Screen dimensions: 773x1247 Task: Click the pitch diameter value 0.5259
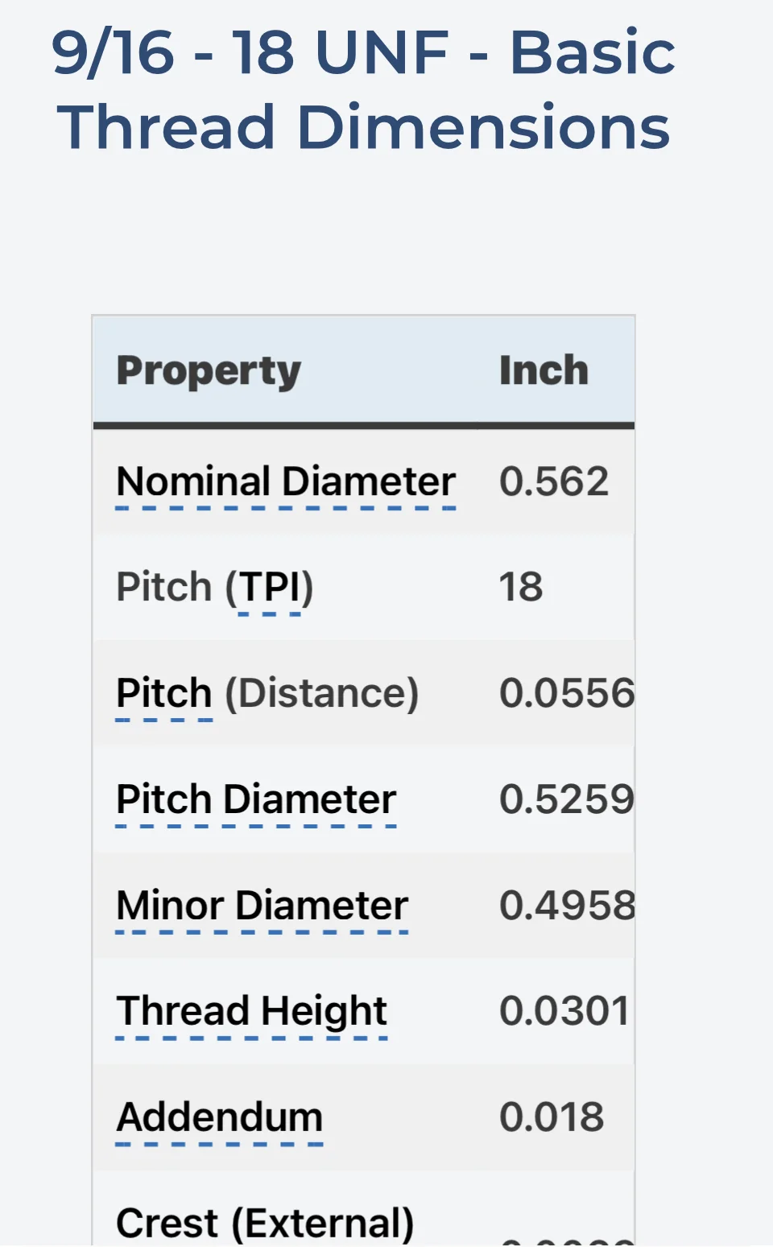(566, 799)
